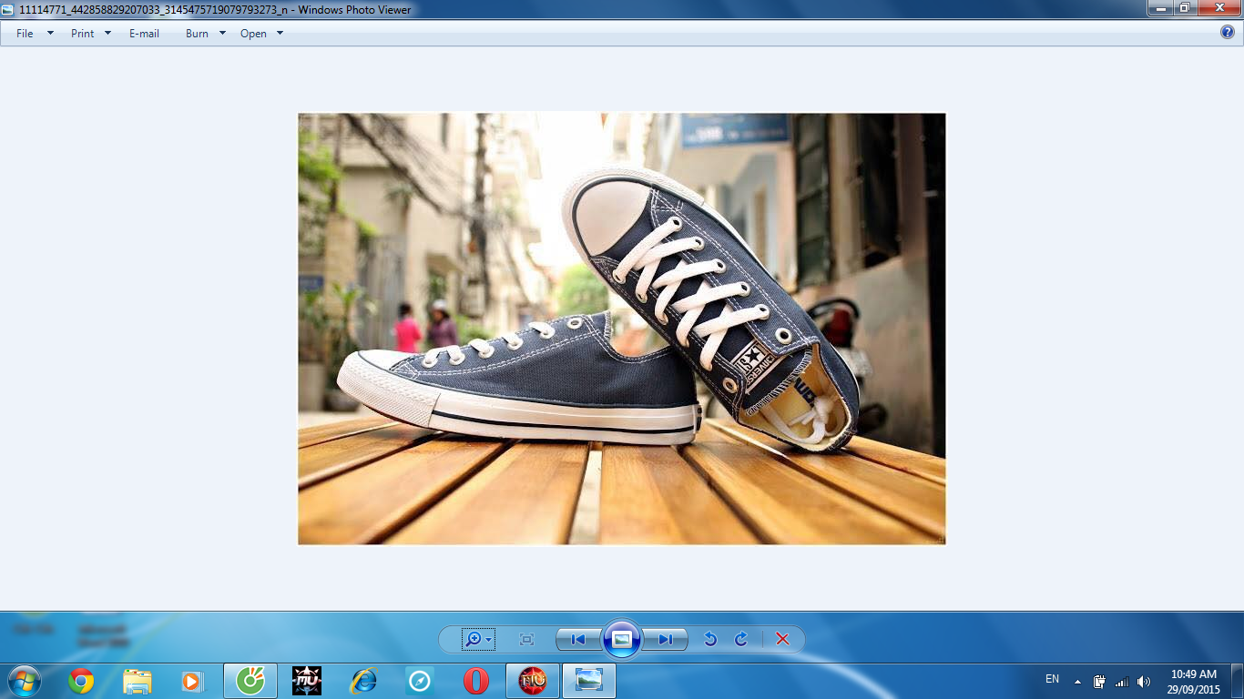Open the network signal tray icon
Viewport: 1244px width, 699px height.
coord(1122,681)
